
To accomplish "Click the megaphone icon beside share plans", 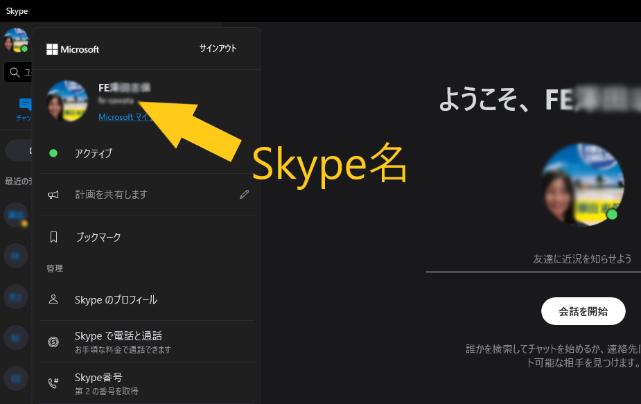I will point(53,195).
